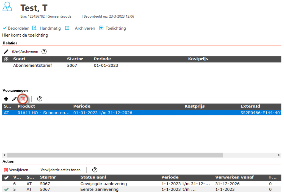Screen dimensions: 284x195
Task: Select the Abonnementstarief row in Relaties
Action: (x=32, y=66)
